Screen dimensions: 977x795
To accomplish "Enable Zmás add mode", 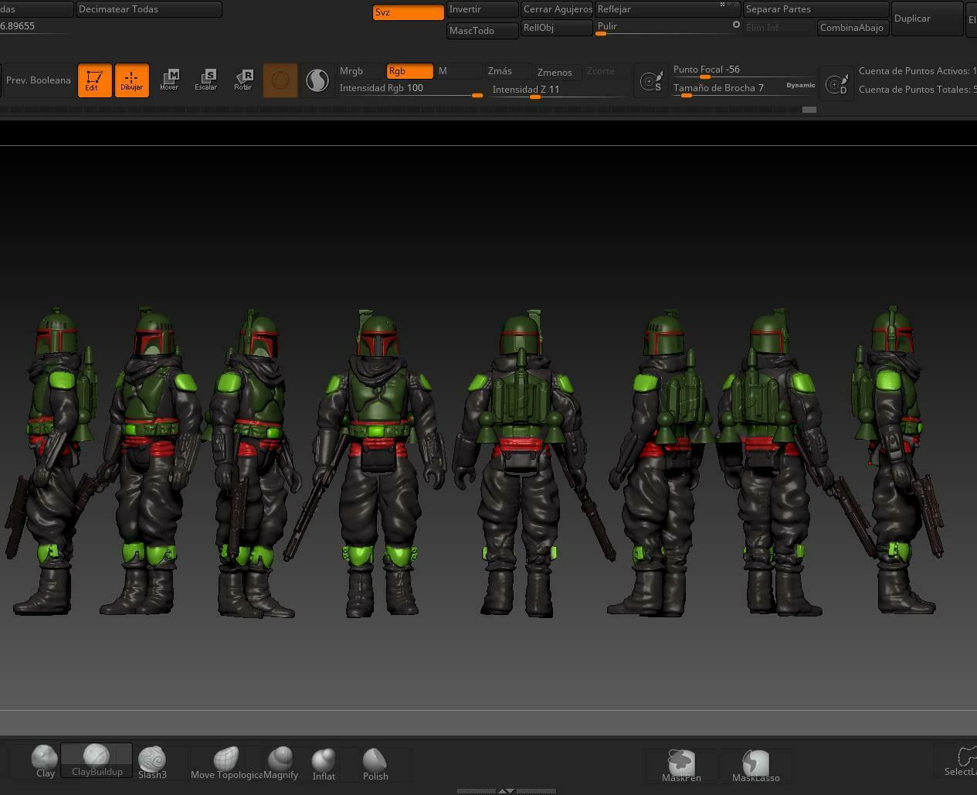I will click(x=508, y=71).
